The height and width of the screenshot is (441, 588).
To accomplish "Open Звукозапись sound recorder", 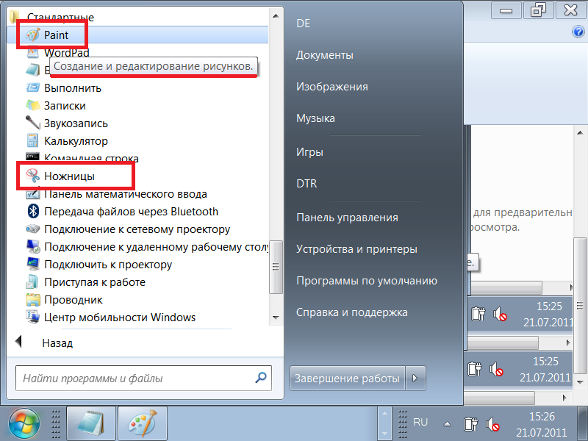I will 68,123.
